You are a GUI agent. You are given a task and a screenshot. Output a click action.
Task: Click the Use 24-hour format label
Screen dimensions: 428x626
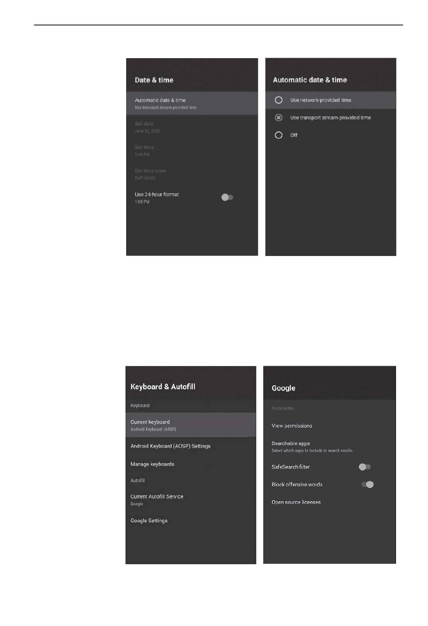click(157, 195)
